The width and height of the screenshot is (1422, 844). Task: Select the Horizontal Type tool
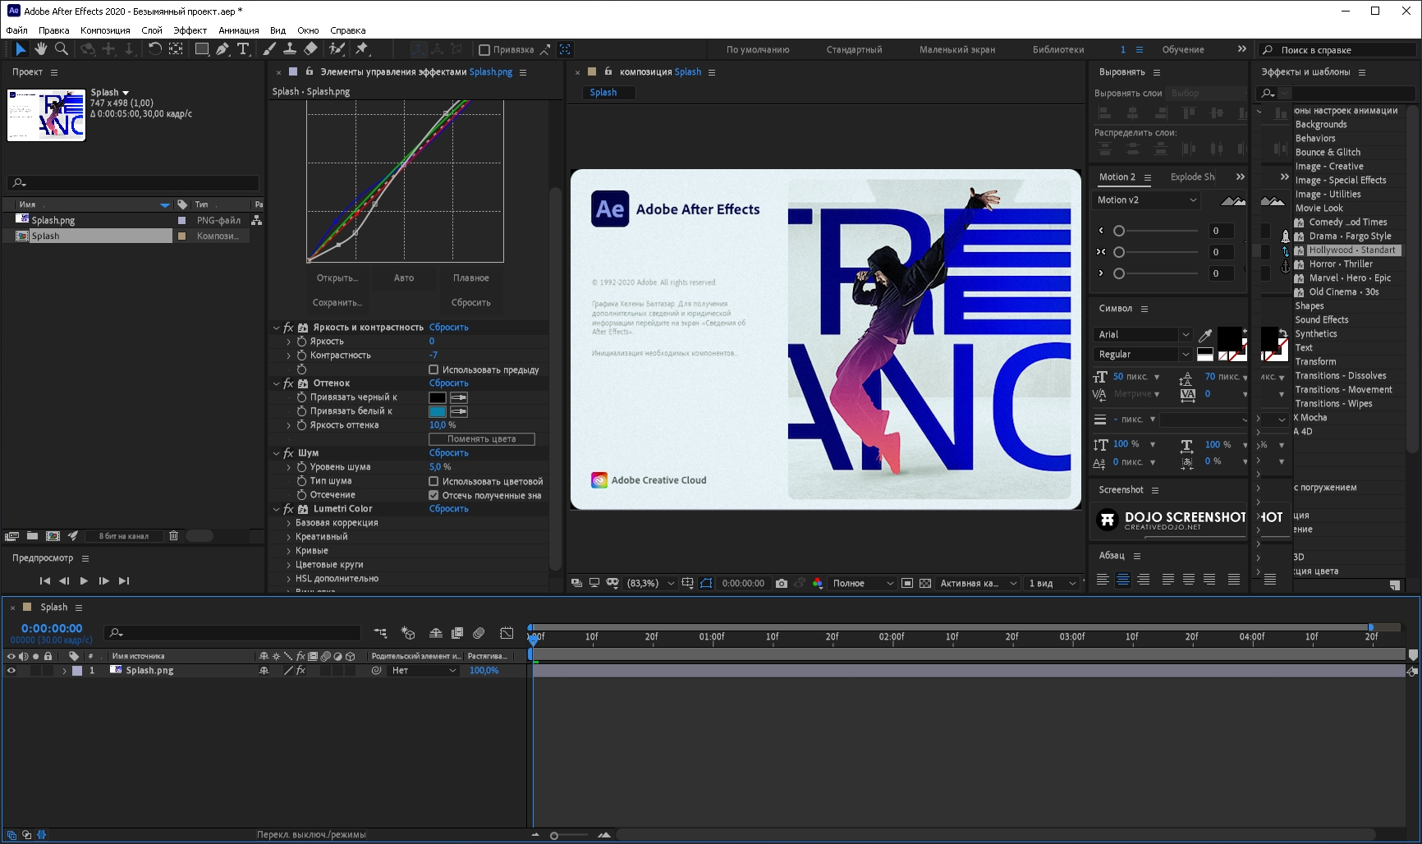coord(243,49)
